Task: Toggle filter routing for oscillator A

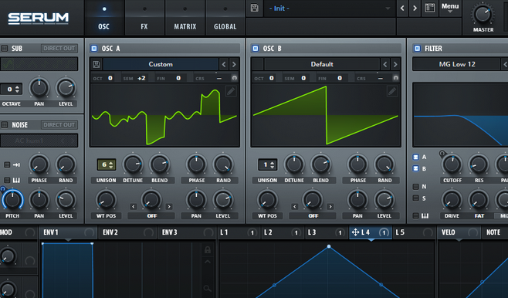Action: tap(415, 157)
